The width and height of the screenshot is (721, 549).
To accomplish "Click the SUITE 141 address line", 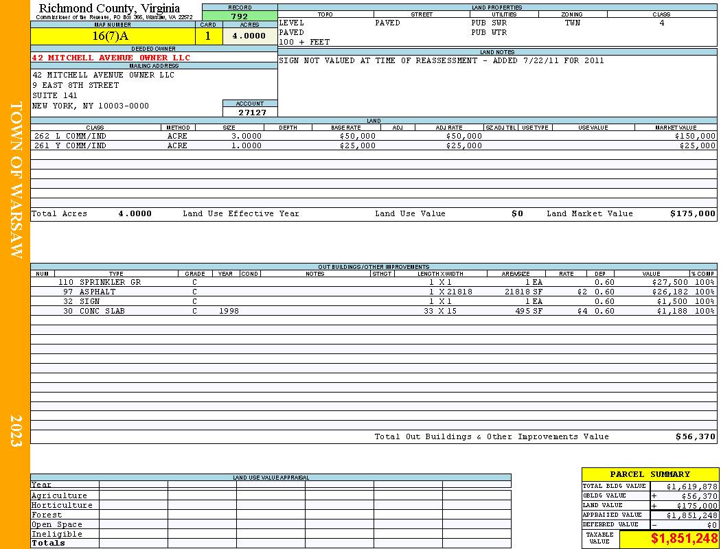I will tap(55, 95).
